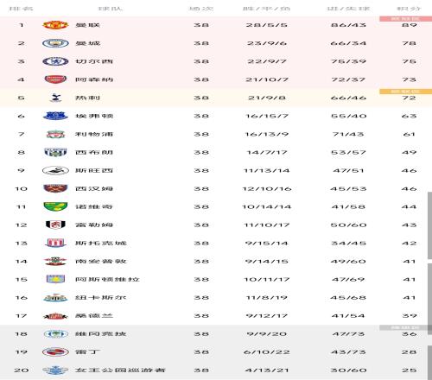The image size is (432, 380).
Task: Click the gray relegation tag above 36
Action: click(405, 327)
